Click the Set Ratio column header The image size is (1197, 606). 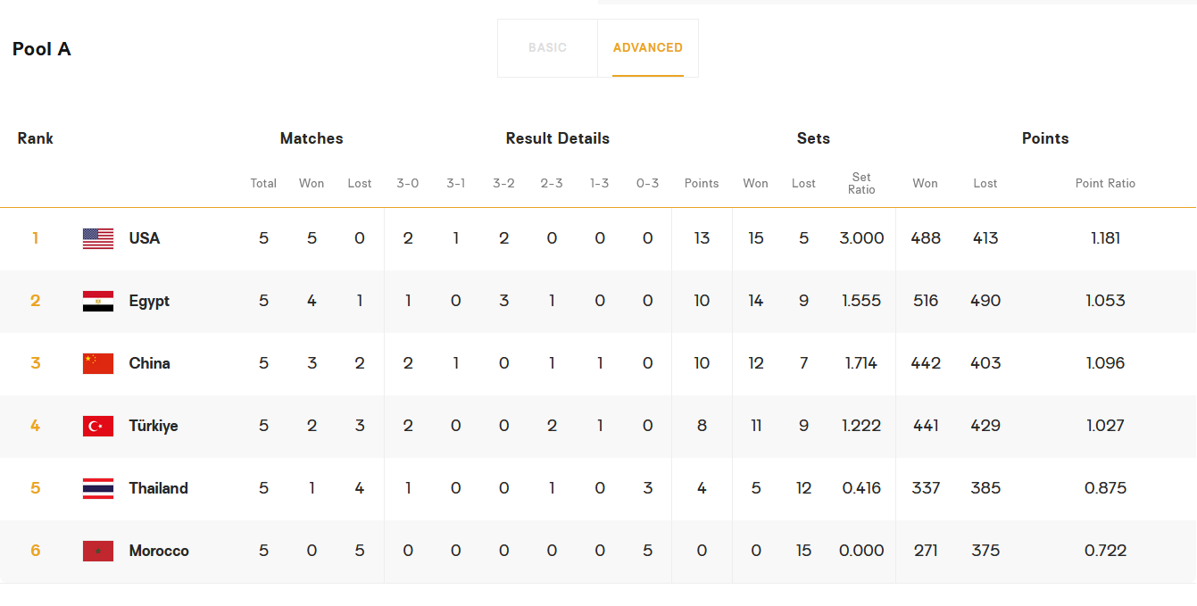coord(861,183)
